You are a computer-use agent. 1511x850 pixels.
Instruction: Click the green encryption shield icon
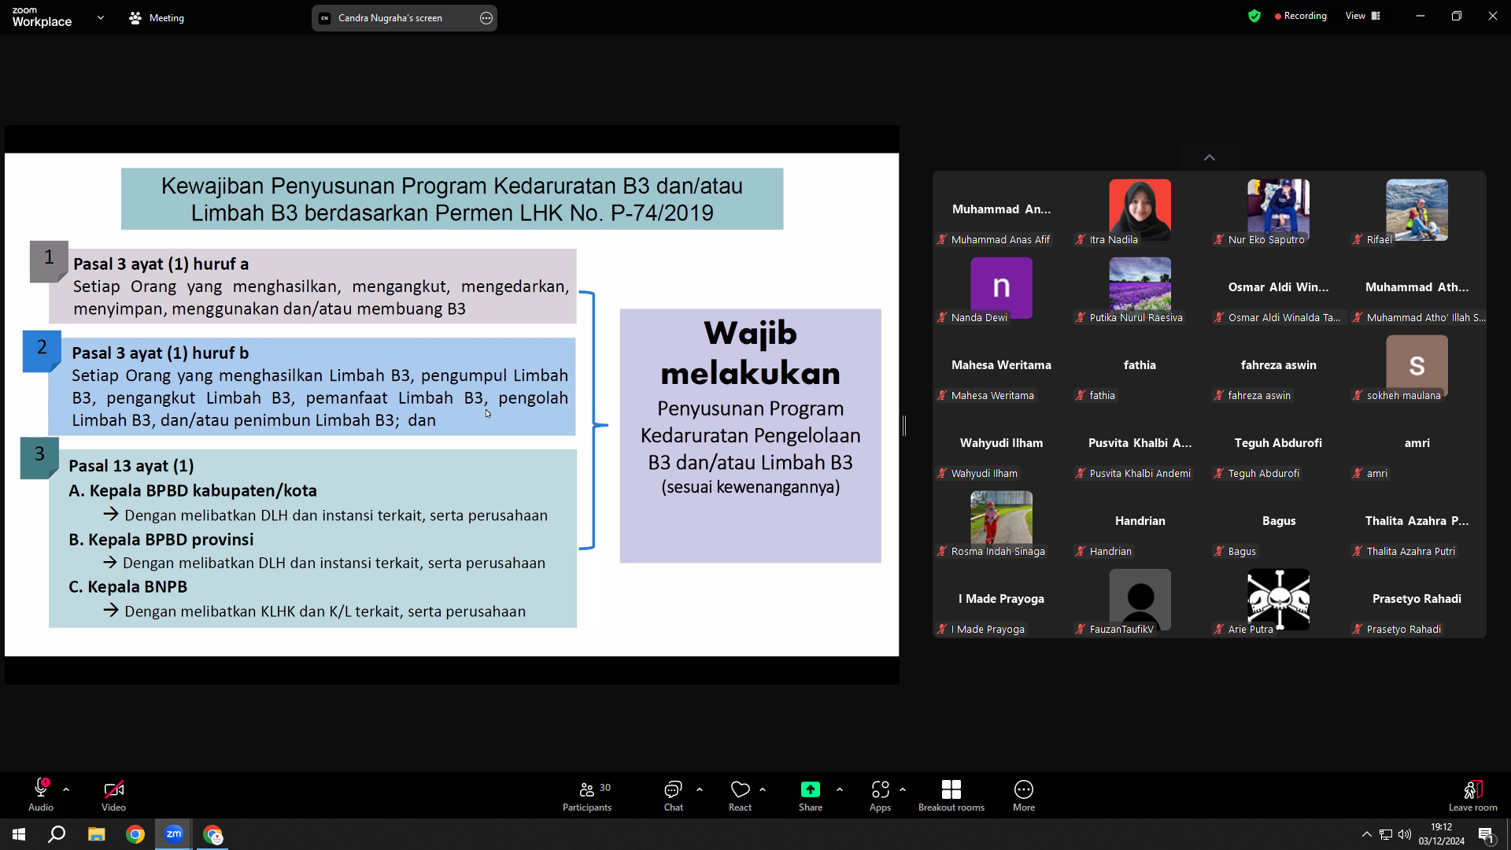(x=1254, y=16)
